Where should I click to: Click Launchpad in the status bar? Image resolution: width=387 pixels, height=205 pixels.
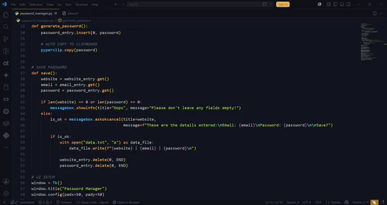pos(22,202)
